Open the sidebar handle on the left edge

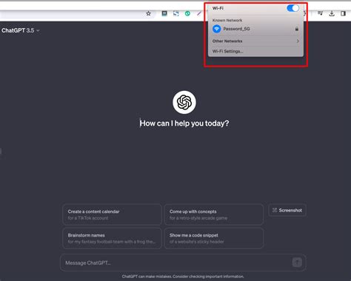pos(1,151)
